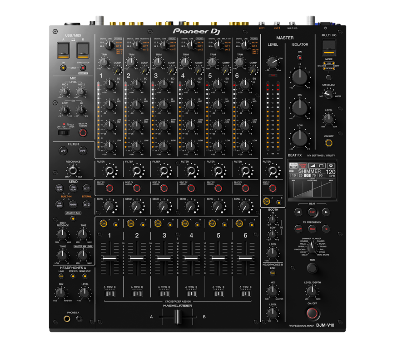This screenshot has height=348, width=397.
Task: Click channel 3 input selector knob
Action: click(164, 45)
